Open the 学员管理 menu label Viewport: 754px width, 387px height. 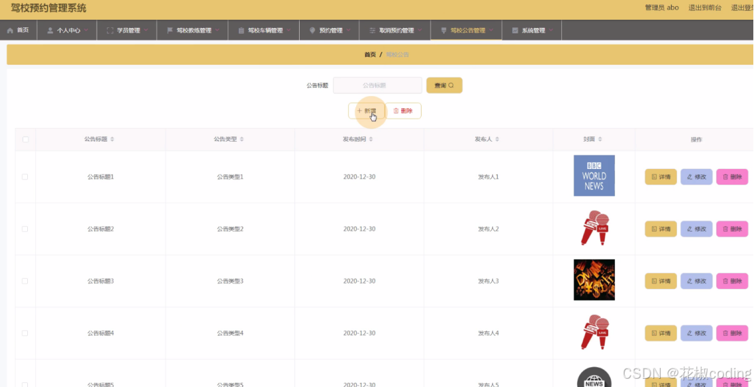point(129,30)
